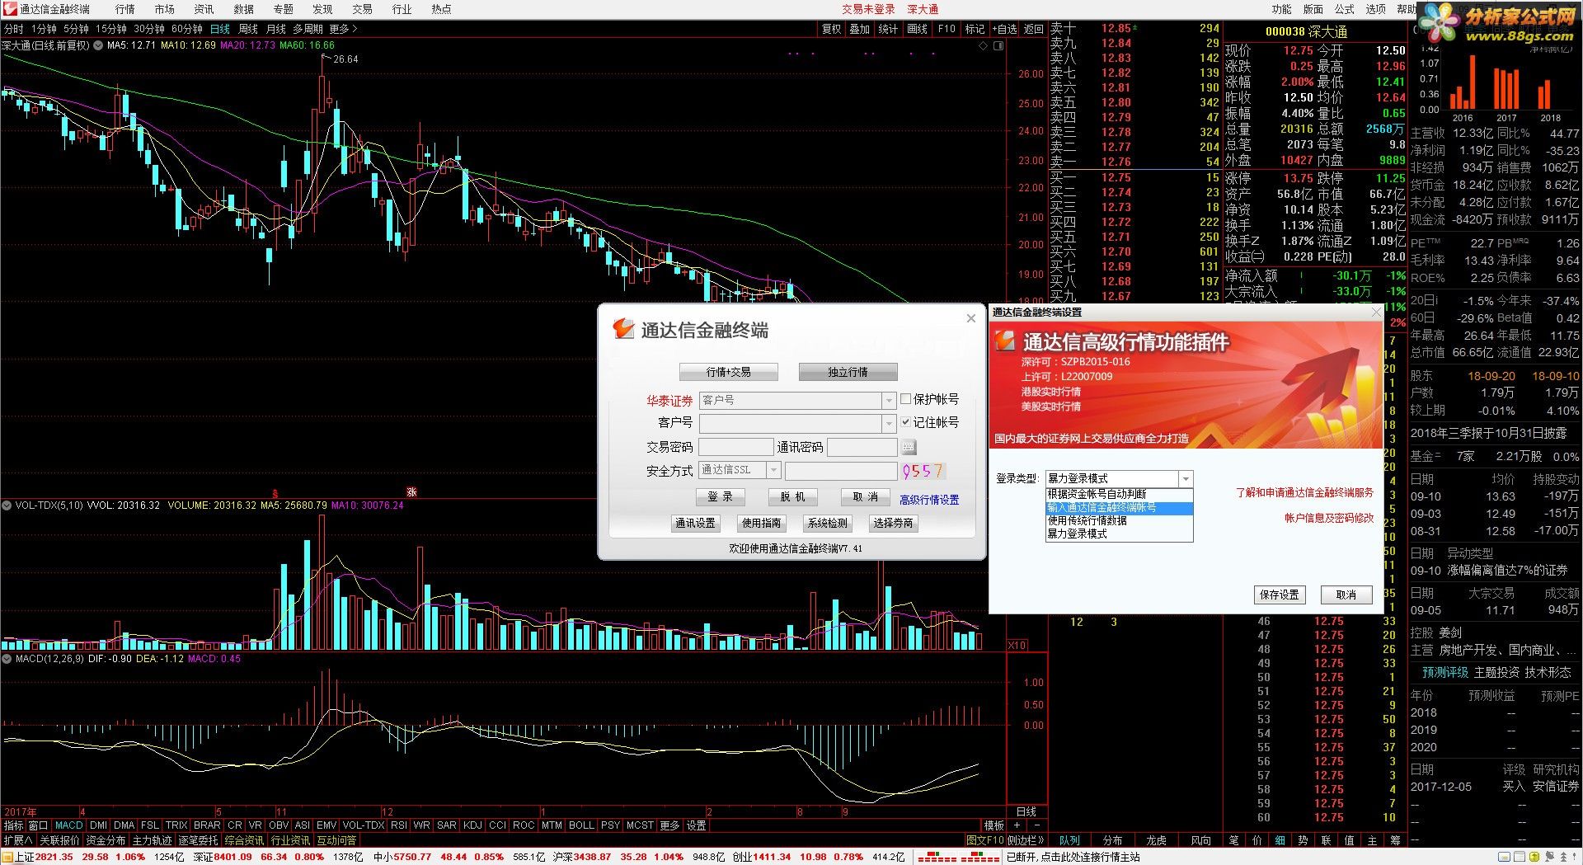Click the 上证 index icon in status bar
Screen dimensions: 1583x865
coord(7,858)
